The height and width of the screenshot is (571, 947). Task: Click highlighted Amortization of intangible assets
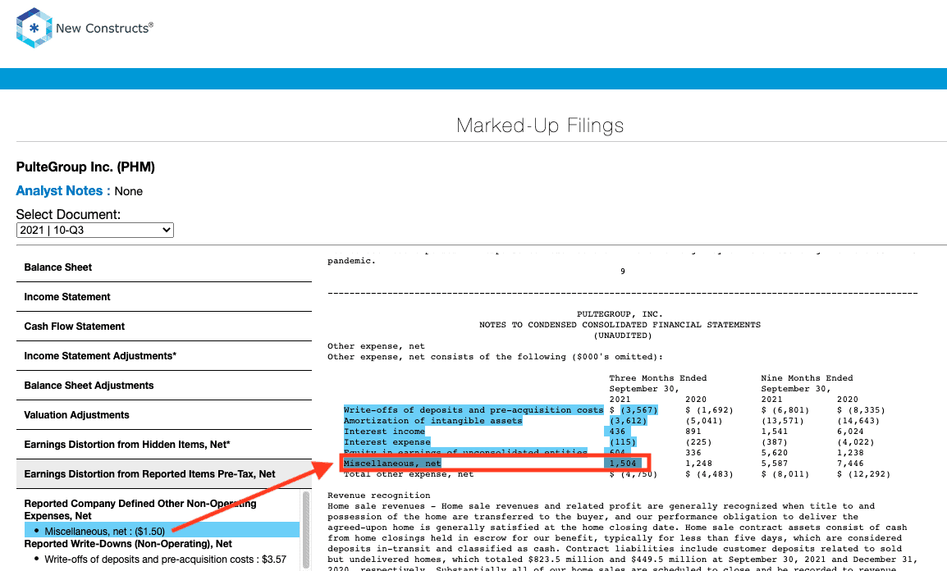432,421
